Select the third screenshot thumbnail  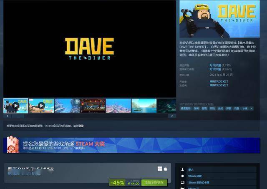67,106
